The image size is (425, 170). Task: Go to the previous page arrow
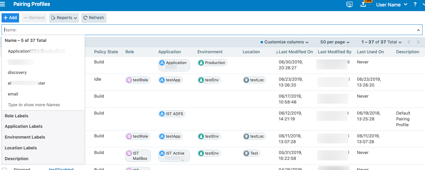pos(409,42)
